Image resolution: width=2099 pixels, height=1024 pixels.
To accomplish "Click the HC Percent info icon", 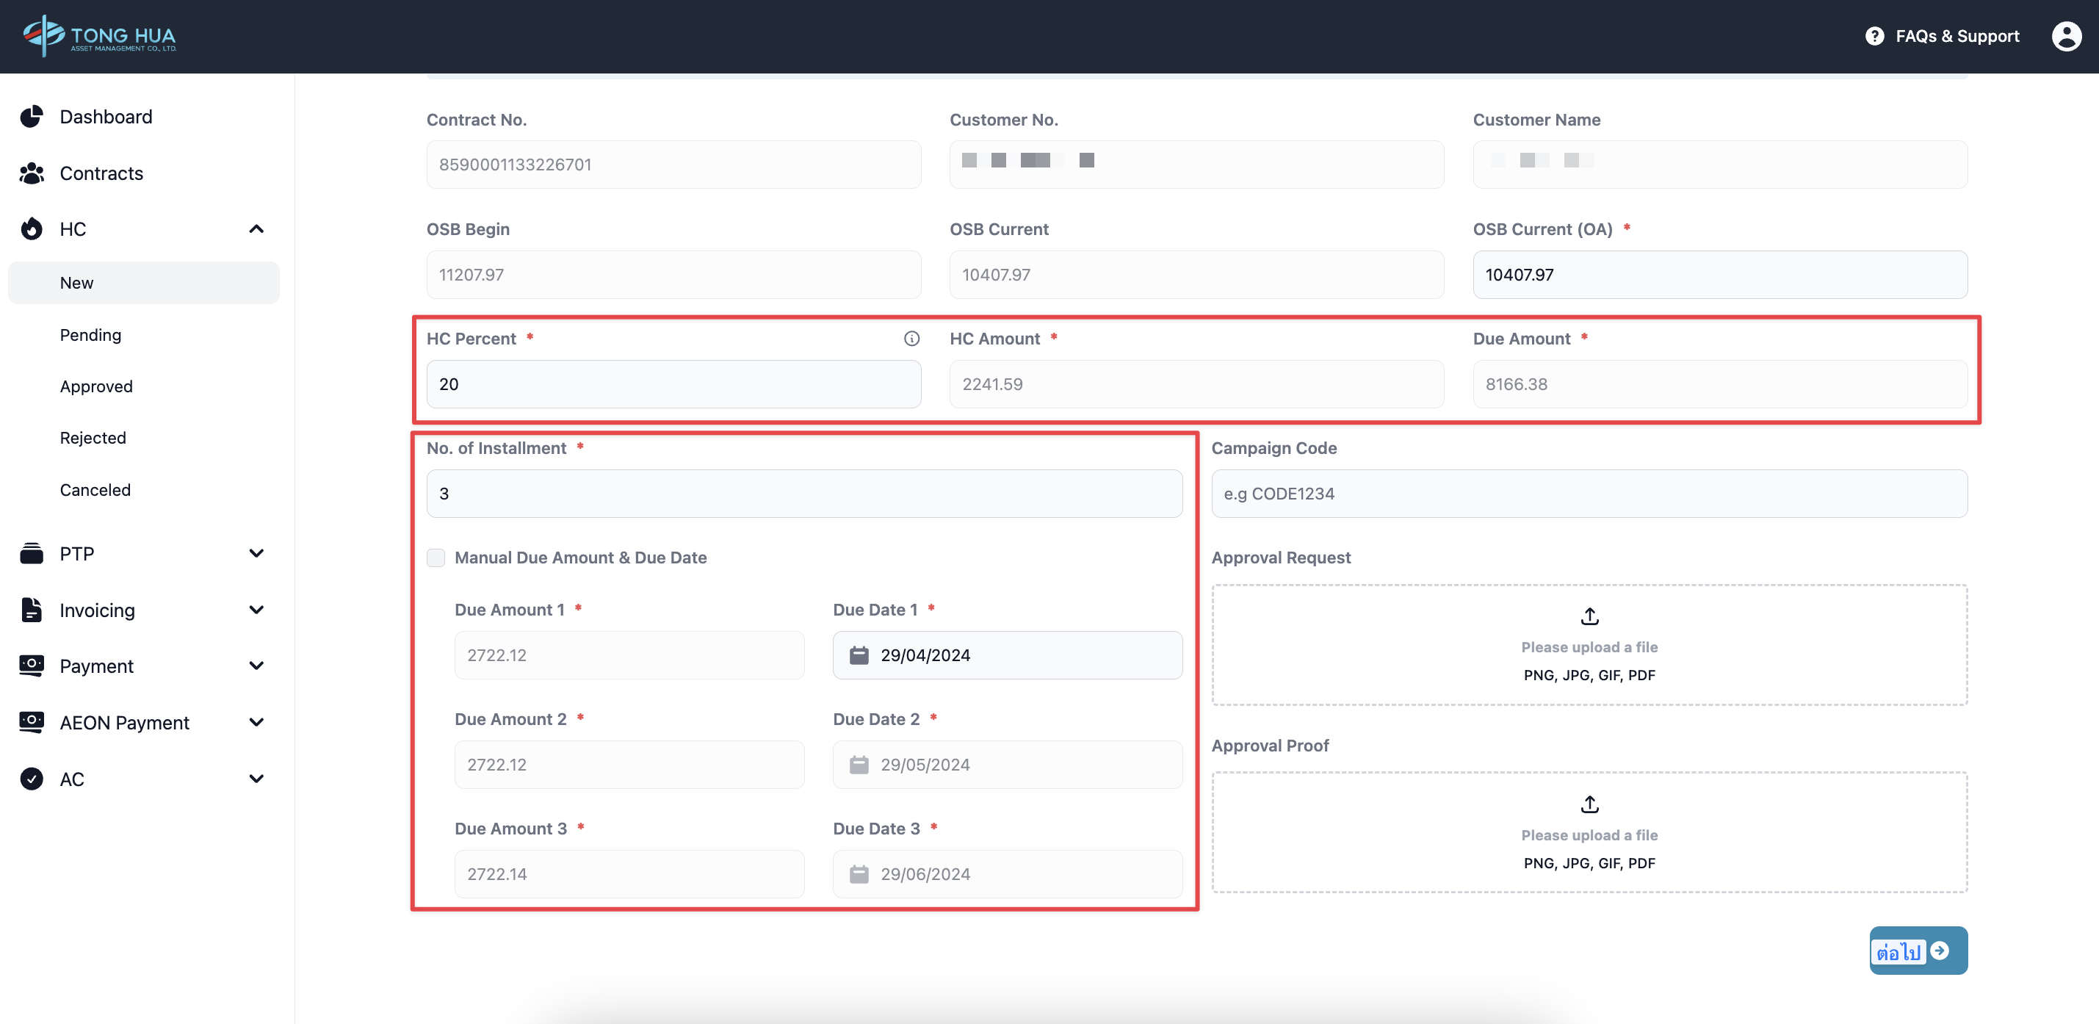I will tap(911, 339).
